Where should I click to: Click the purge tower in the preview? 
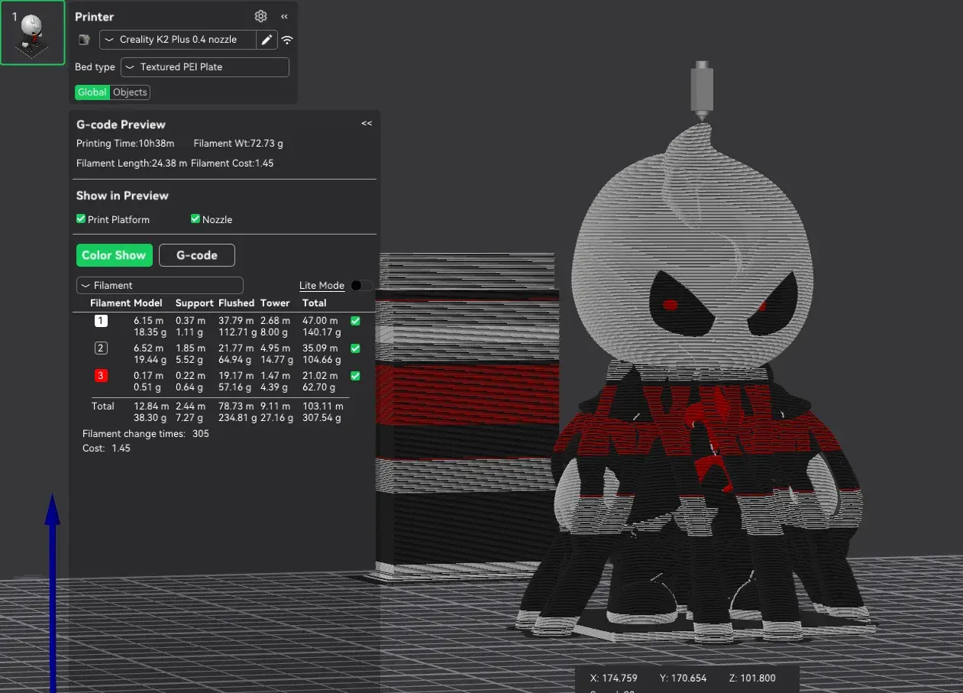point(467,416)
